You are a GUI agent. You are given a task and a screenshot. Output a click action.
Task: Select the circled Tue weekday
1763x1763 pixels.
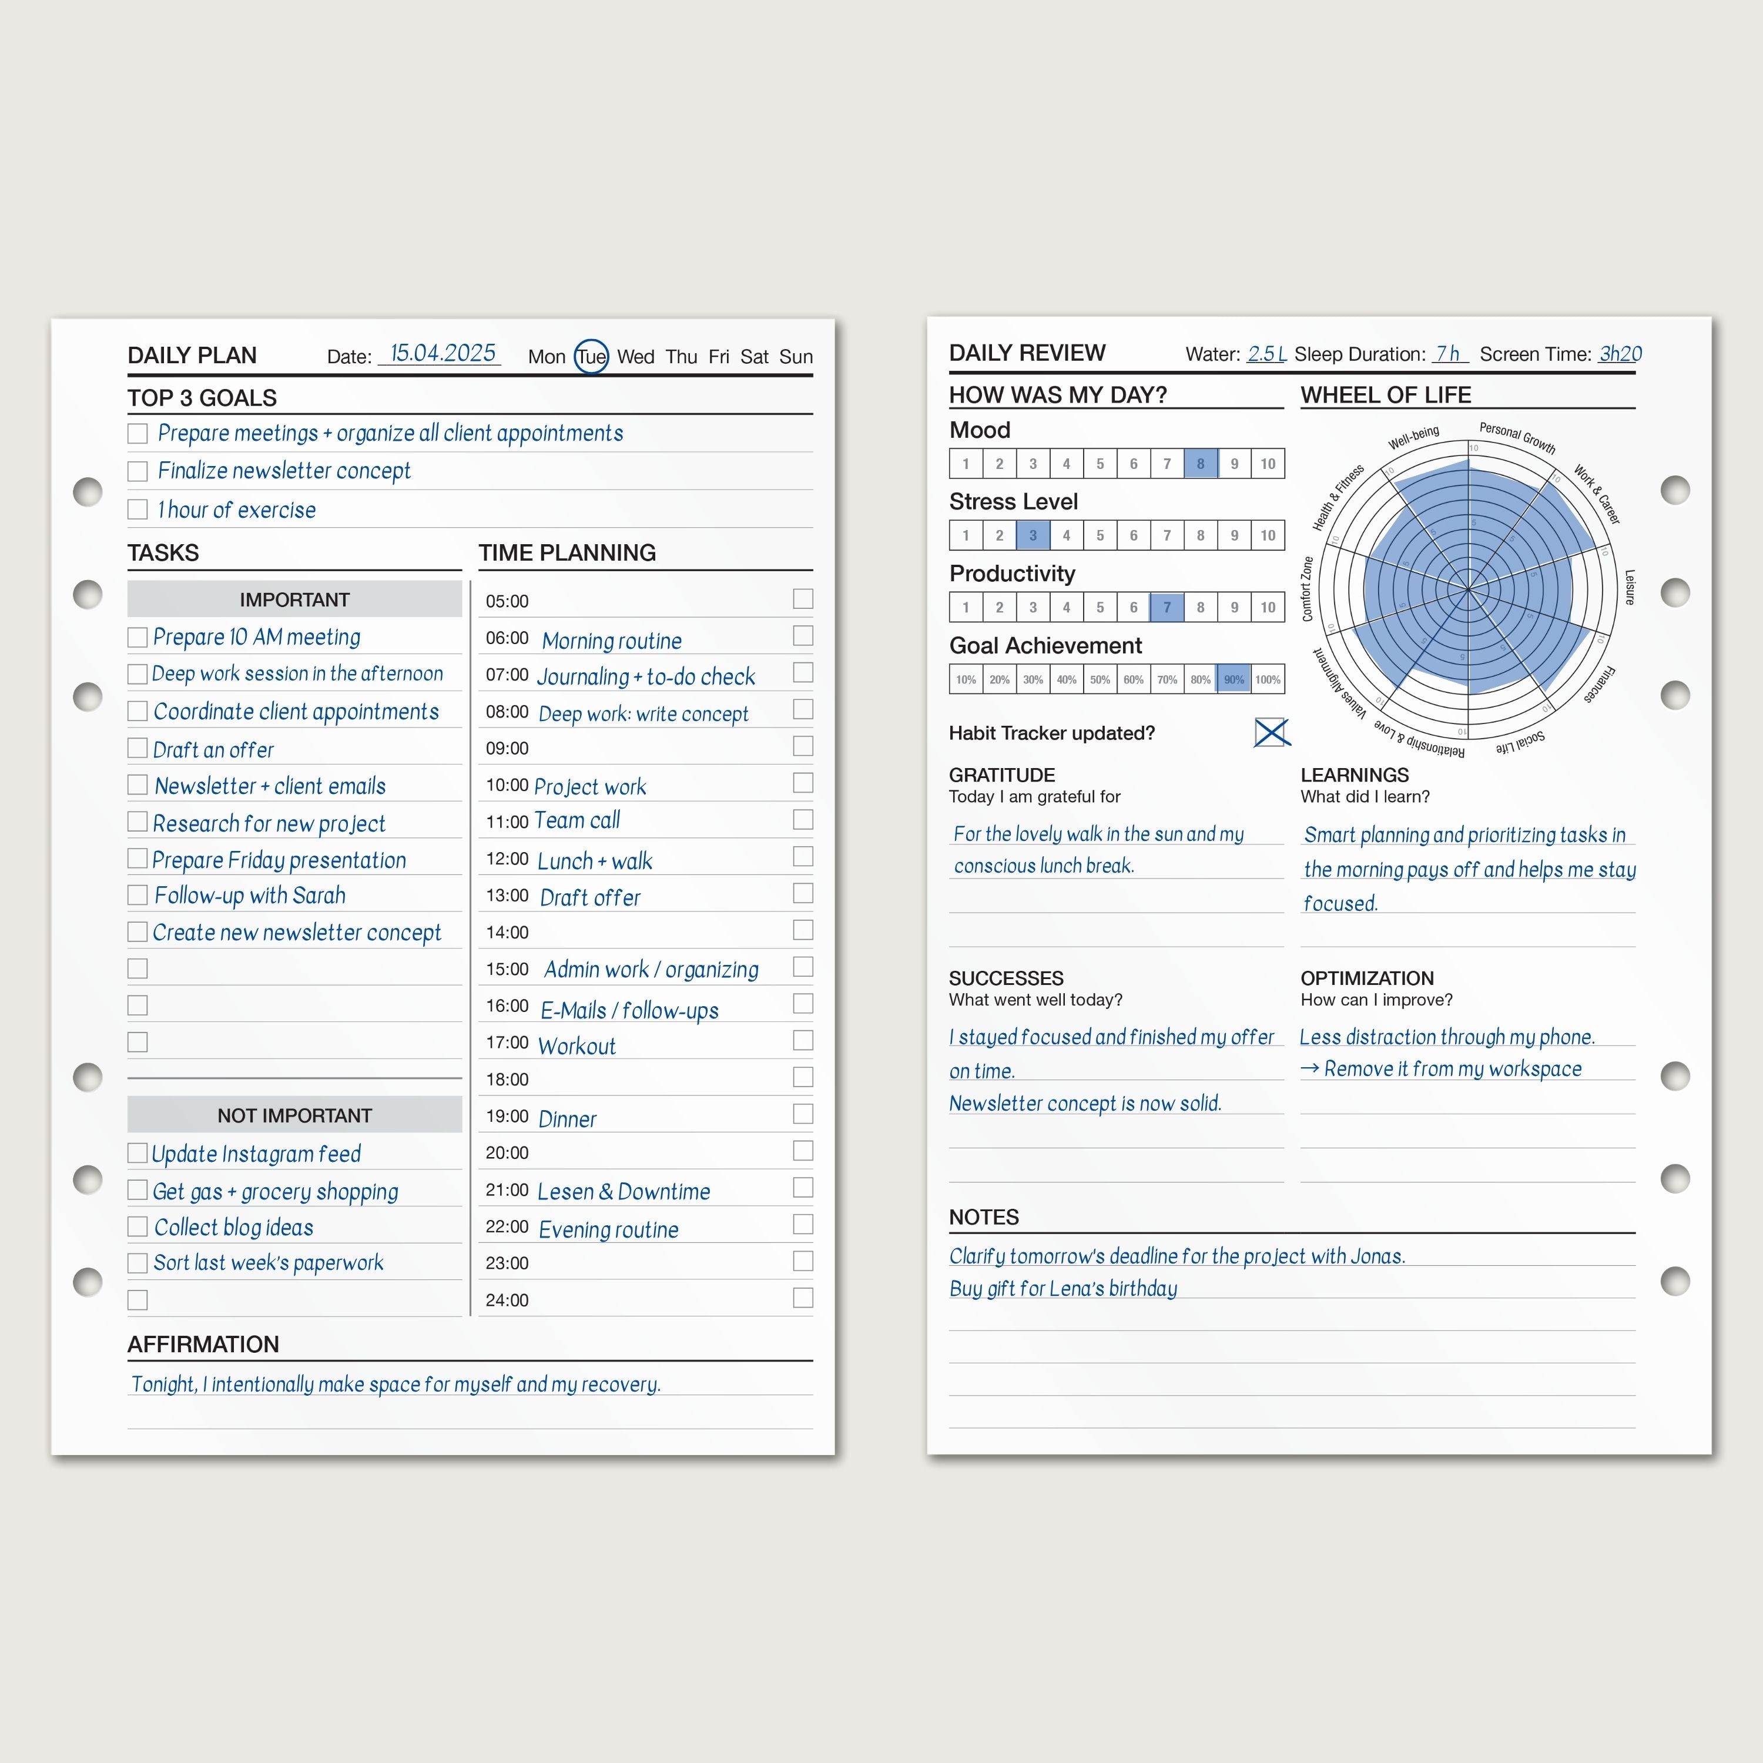click(x=591, y=357)
